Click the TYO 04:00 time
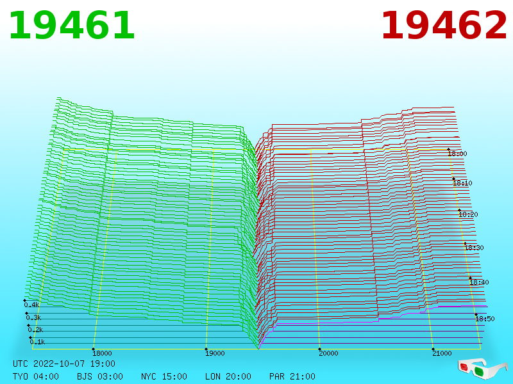 36,376
